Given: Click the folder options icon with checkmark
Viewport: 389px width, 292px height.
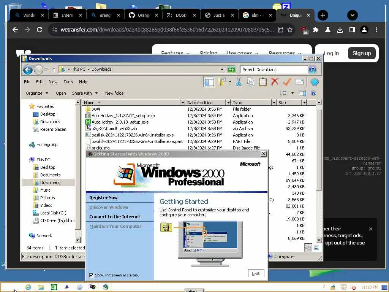Looking at the screenshot, I should click(222, 82).
